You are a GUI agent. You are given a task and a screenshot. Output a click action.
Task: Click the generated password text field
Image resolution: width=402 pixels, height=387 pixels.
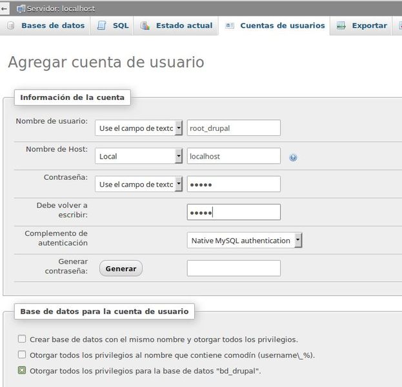234,268
